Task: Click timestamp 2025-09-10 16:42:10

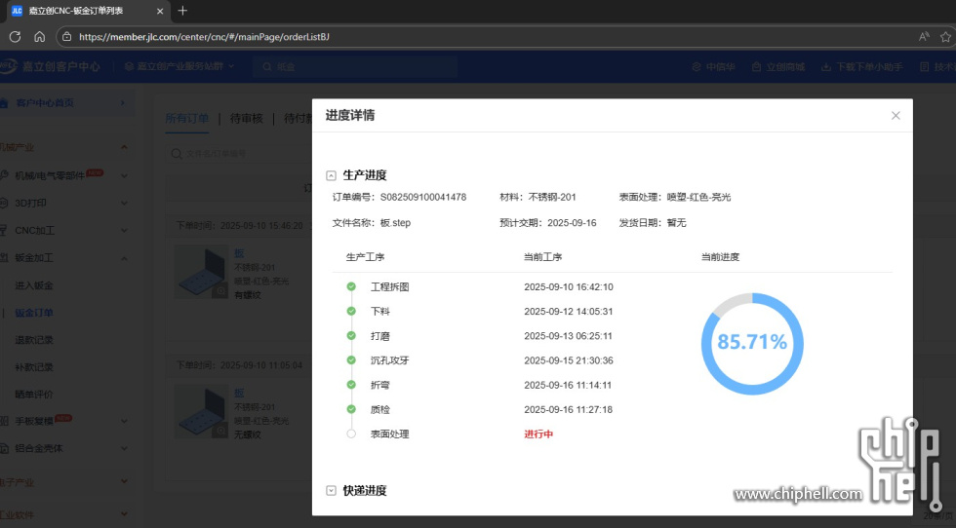Action: click(x=568, y=286)
